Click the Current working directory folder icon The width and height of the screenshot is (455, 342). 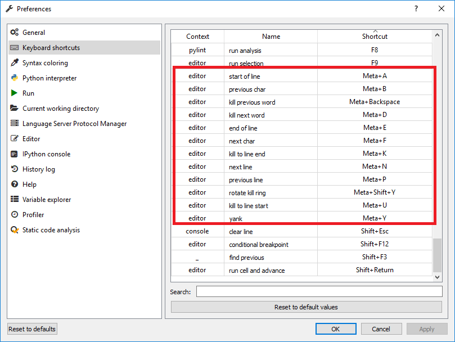[x=14, y=108]
